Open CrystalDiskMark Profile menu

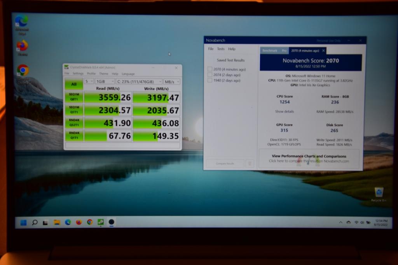(91, 73)
